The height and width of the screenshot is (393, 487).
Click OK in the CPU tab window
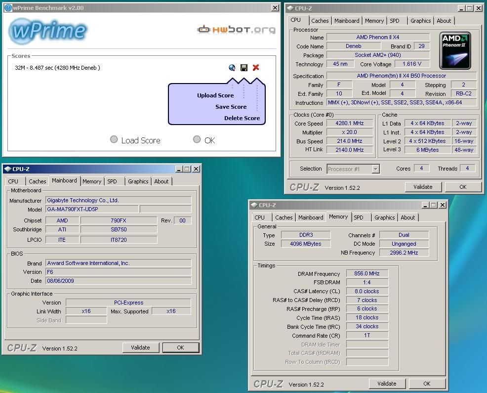coord(463,187)
